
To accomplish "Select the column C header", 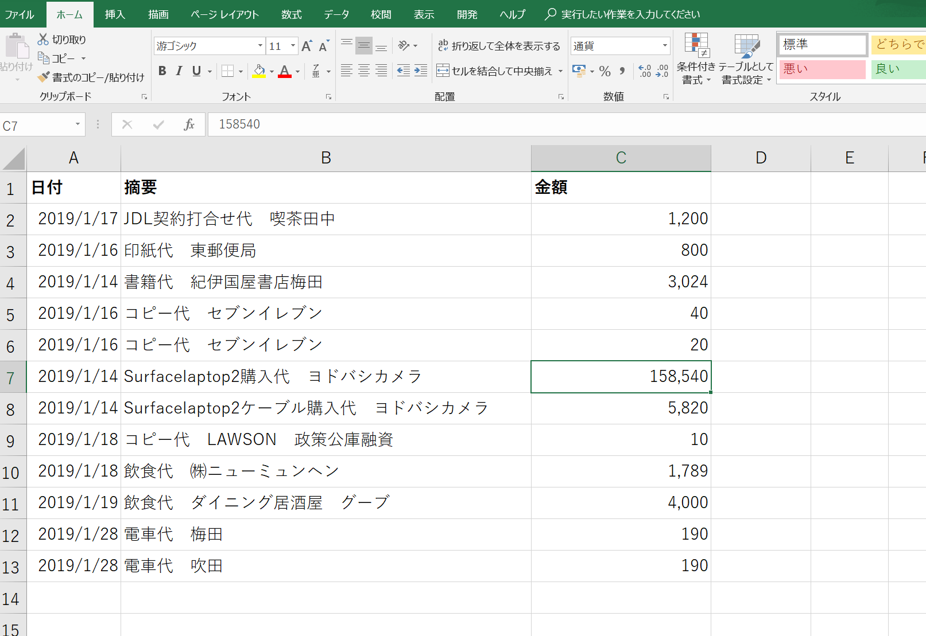I will click(621, 158).
